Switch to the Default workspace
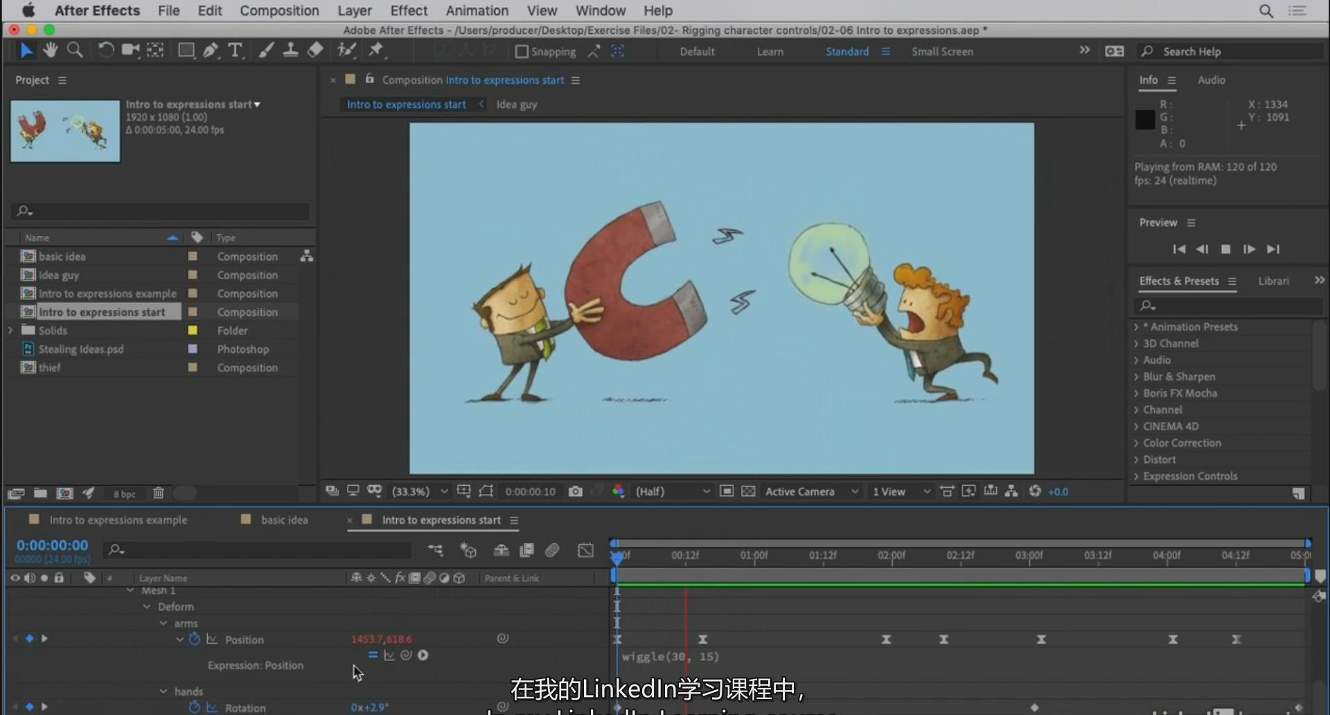 pos(697,52)
